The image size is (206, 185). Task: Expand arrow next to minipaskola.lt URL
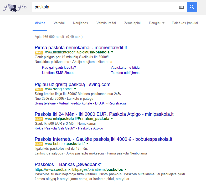[x=112, y=118]
